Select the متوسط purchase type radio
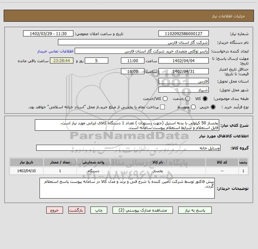 pos(193,107)
